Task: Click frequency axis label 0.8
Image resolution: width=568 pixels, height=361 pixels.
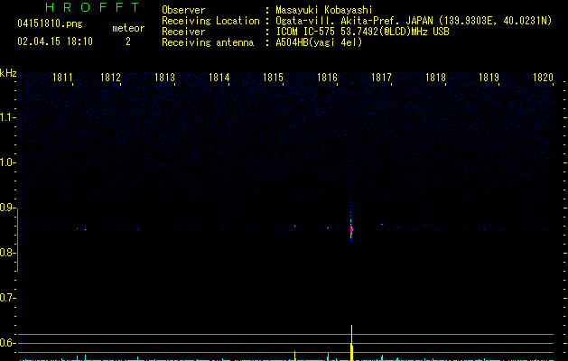Action: [7, 253]
